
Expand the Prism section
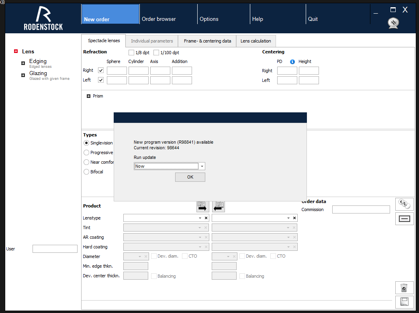[x=88, y=96]
